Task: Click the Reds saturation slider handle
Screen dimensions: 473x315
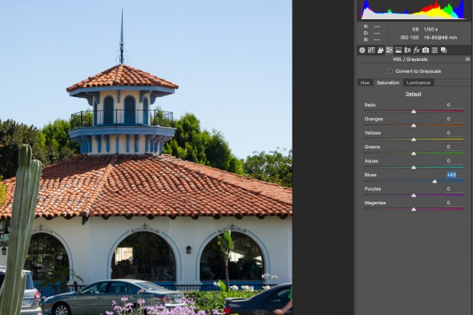Action: point(414,111)
